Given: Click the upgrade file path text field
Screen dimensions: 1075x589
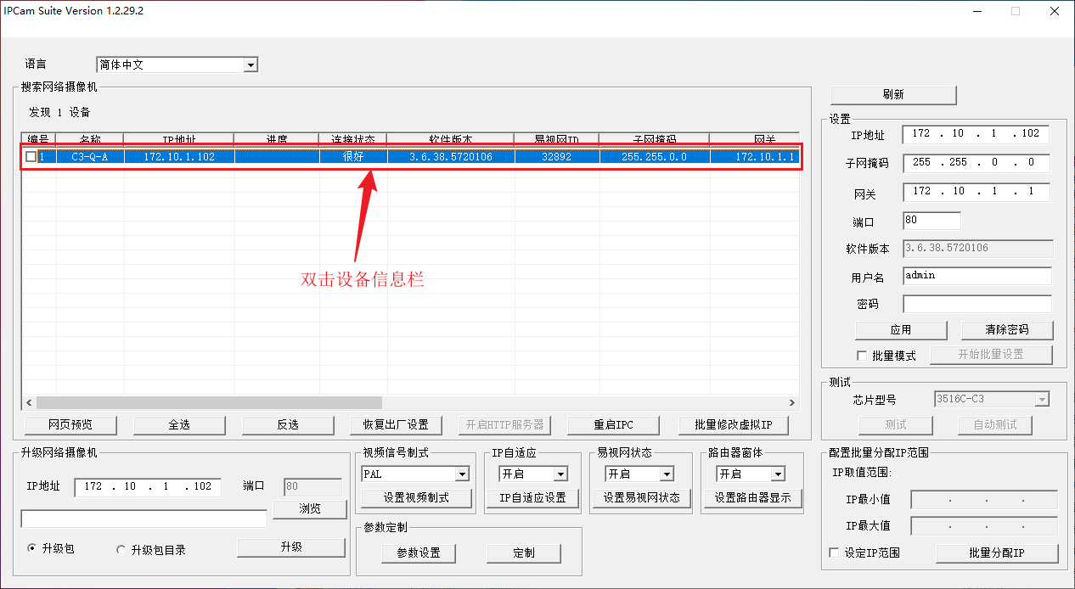Looking at the screenshot, I should coord(144,519).
